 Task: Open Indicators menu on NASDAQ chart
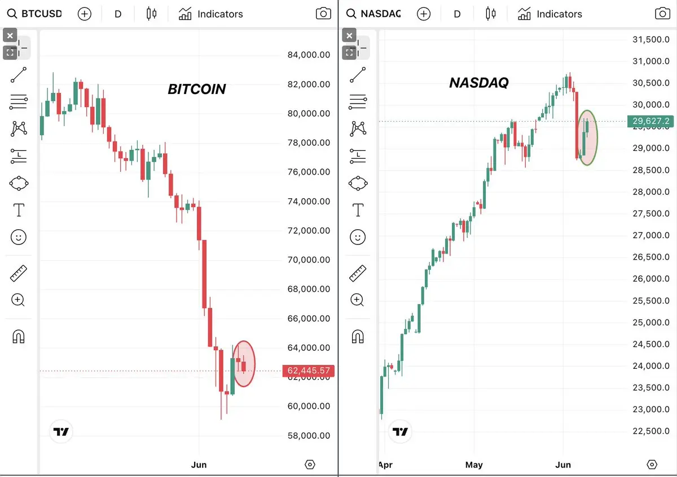click(x=549, y=14)
